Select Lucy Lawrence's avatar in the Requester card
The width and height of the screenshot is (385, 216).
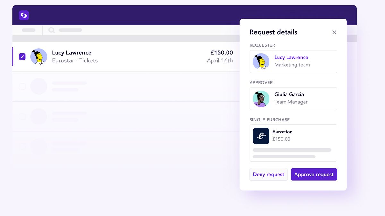pos(261,61)
